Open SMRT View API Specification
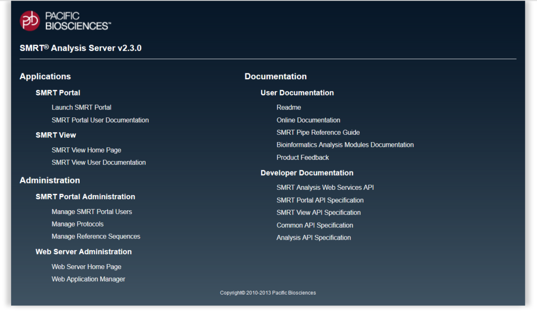The width and height of the screenshot is (537, 313). point(318,213)
